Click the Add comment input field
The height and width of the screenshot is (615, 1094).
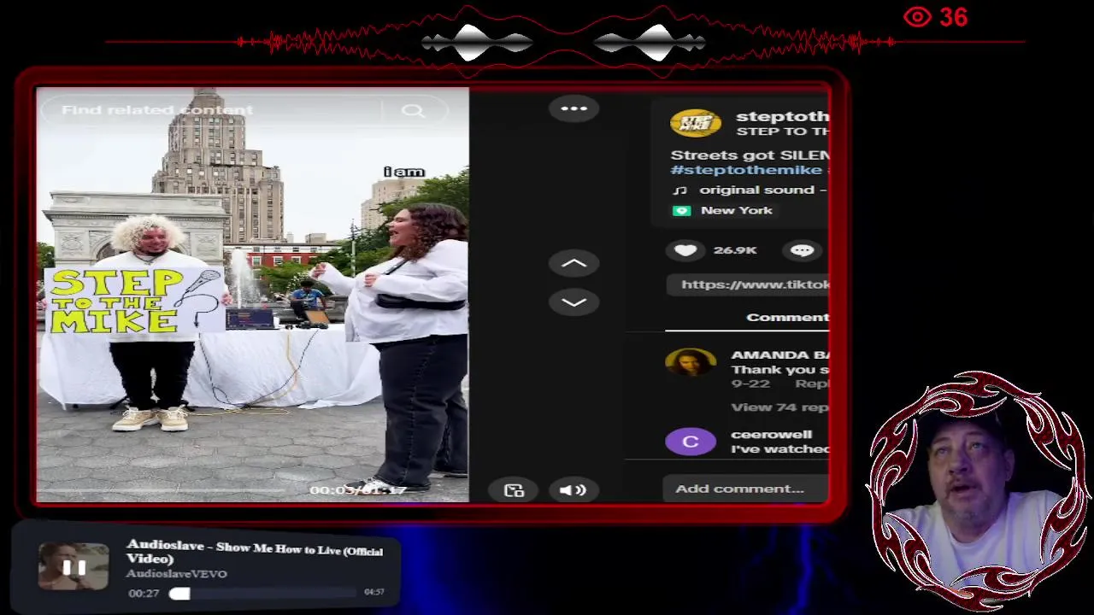coord(745,489)
